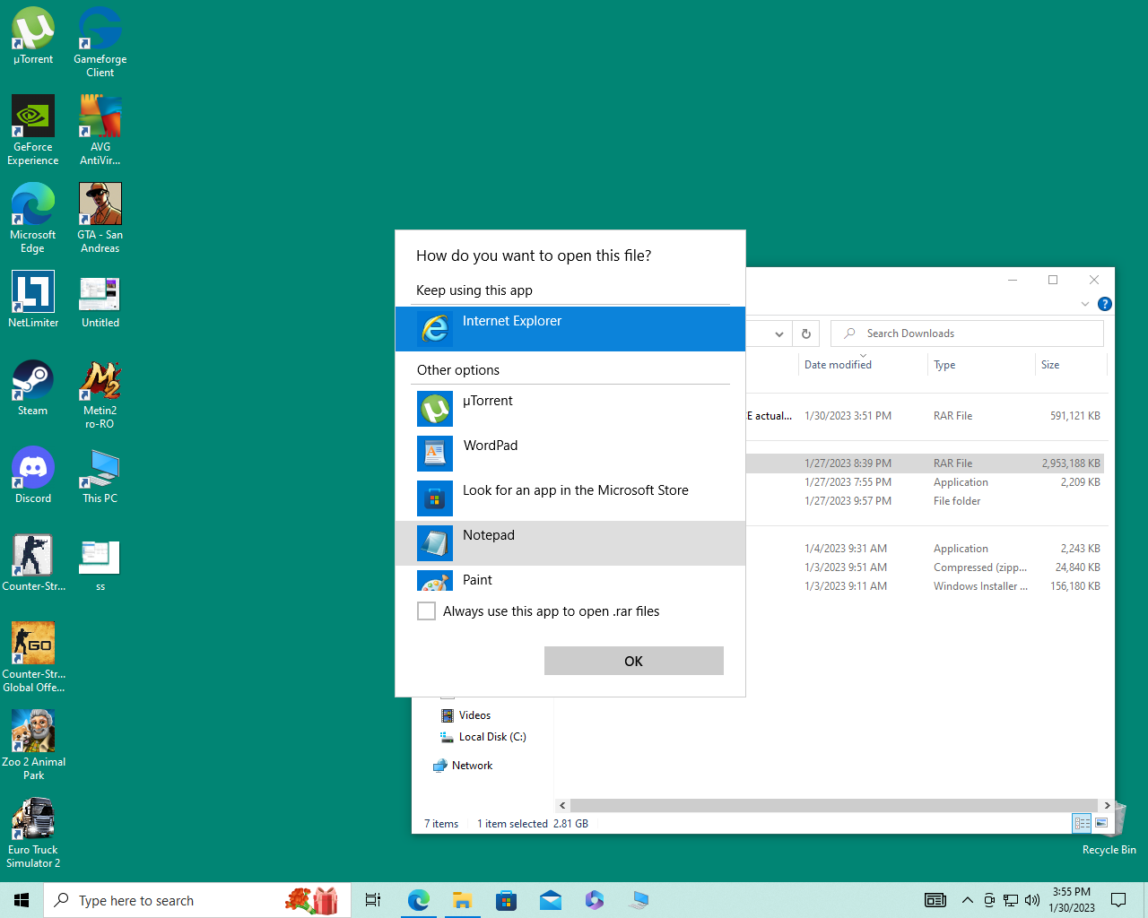Open the taskbar clock and calendar
Image resolution: width=1148 pixels, height=918 pixels.
(x=1072, y=900)
